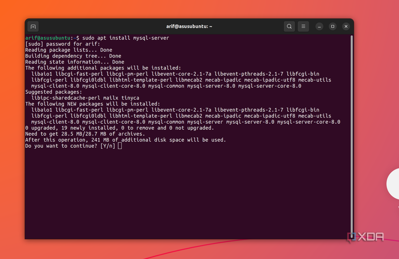Viewport: 399px width, 259px height.
Task: Click the green prompt 'arif@asusubuntu'
Action: tap(47, 38)
